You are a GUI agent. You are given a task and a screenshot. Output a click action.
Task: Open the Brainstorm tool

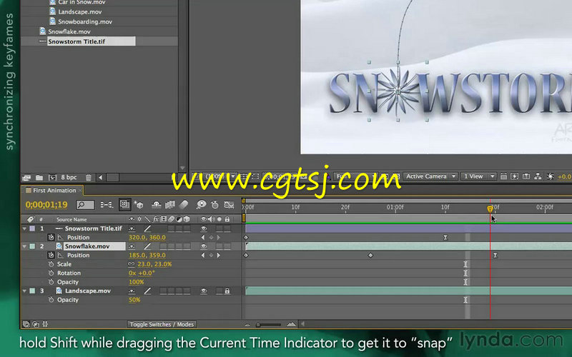tap(201, 205)
